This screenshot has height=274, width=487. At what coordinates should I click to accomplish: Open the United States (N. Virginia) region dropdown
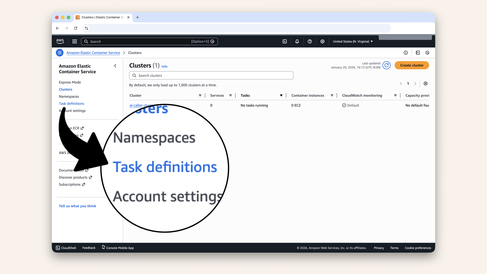pyautogui.click(x=353, y=41)
